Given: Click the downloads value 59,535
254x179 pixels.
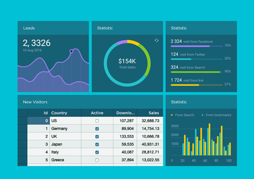Looking at the screenshot, I should tap(127, 144).
